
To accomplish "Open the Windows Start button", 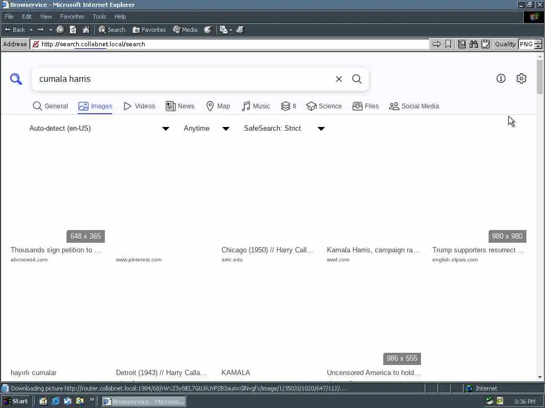I will [16, 402].
